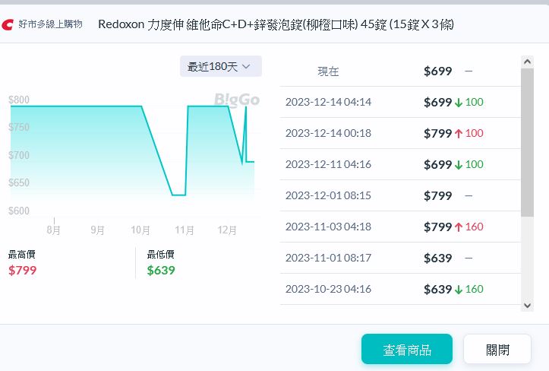Click the green down arrow beside 2023-12-14 04:14
Screen dimensions: 549x371
click(459, 102)
